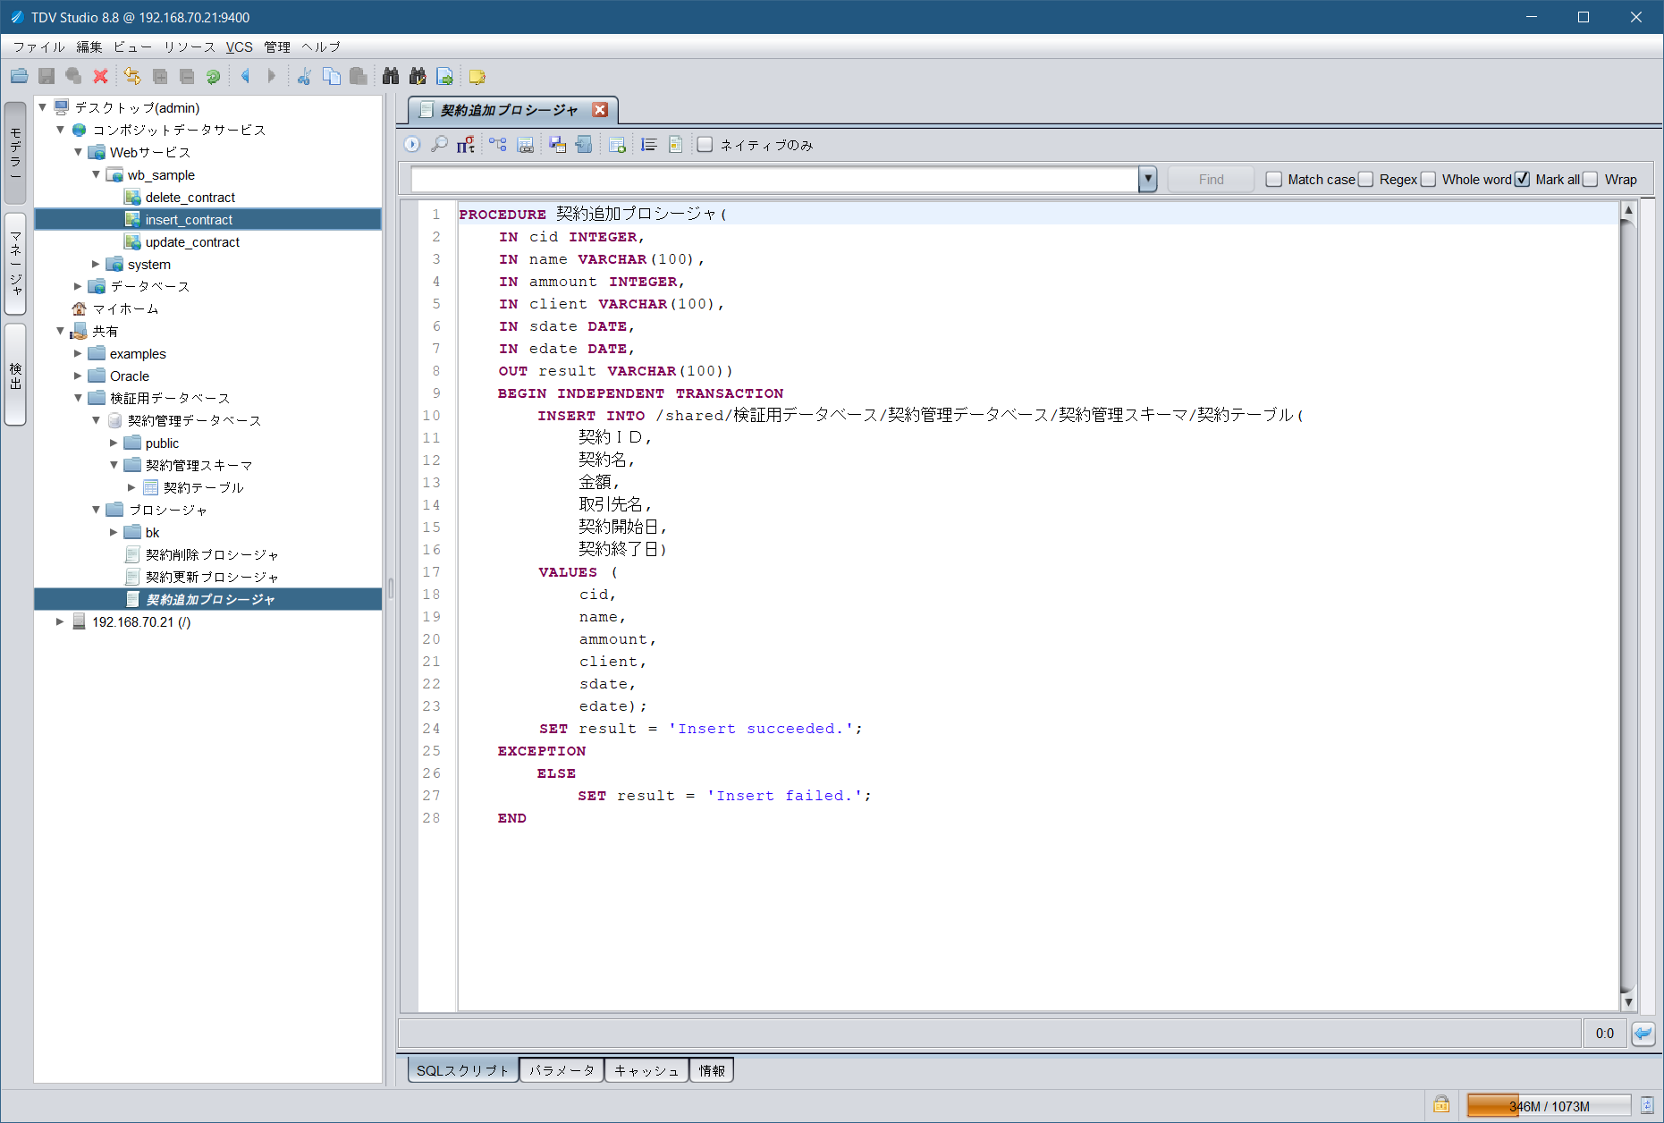Click the binoculars with pencil icon
Image resolution: width=1664 pixels, height=1123 pixels.
tap(418, 77)
